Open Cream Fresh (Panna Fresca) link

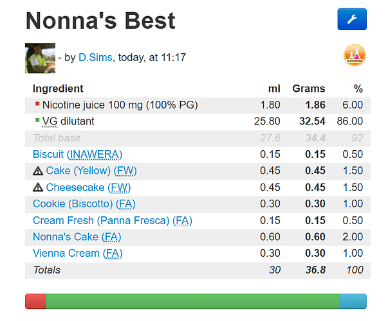(101, 220)
